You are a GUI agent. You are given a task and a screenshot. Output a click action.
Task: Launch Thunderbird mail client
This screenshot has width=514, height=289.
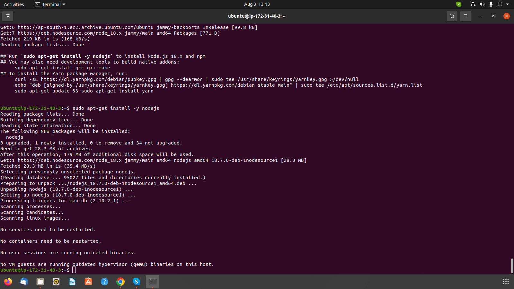24,282
